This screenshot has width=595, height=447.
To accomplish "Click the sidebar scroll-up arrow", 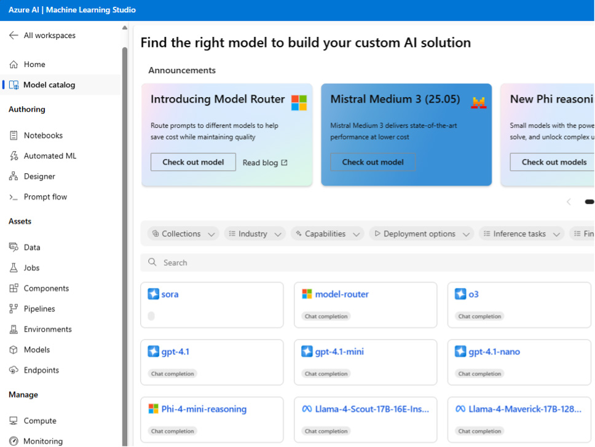I will click(124, 28).
